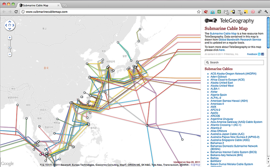Click the send-to-phone extension icon
This screenshot has height=167, width=270.
[x=233, y=12]
